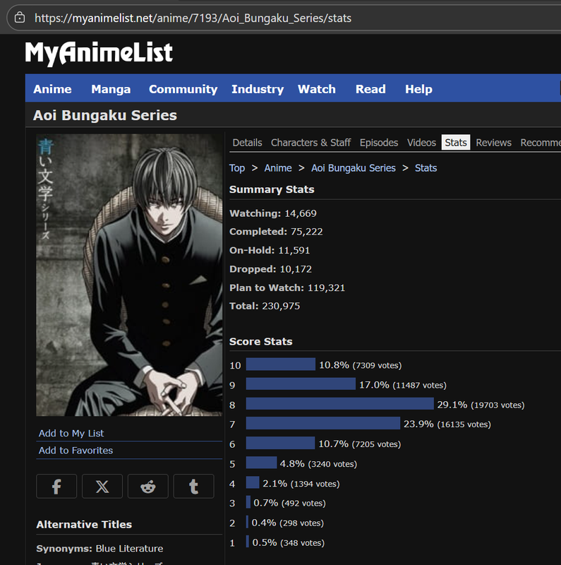Click the Blue Literature synonym text
Viewport: 561px width, 565px height.
tap(129, 549)
